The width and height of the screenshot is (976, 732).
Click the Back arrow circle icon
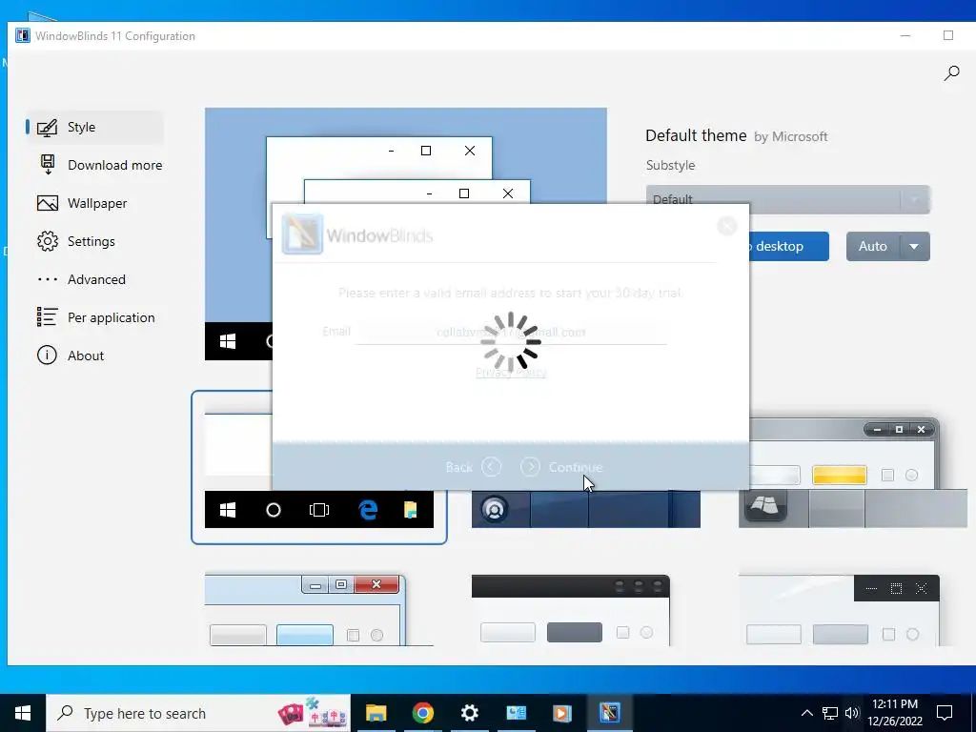491,467
